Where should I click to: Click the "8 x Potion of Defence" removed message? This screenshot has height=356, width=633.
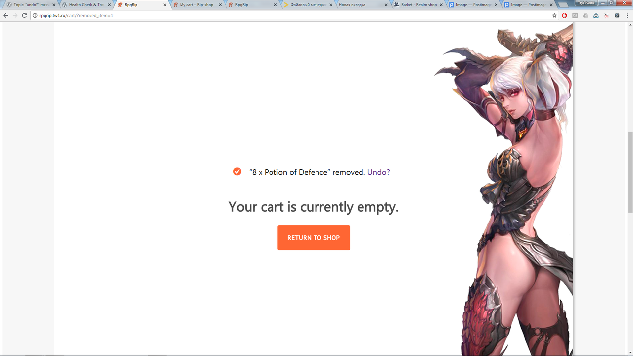pos(307,172)
